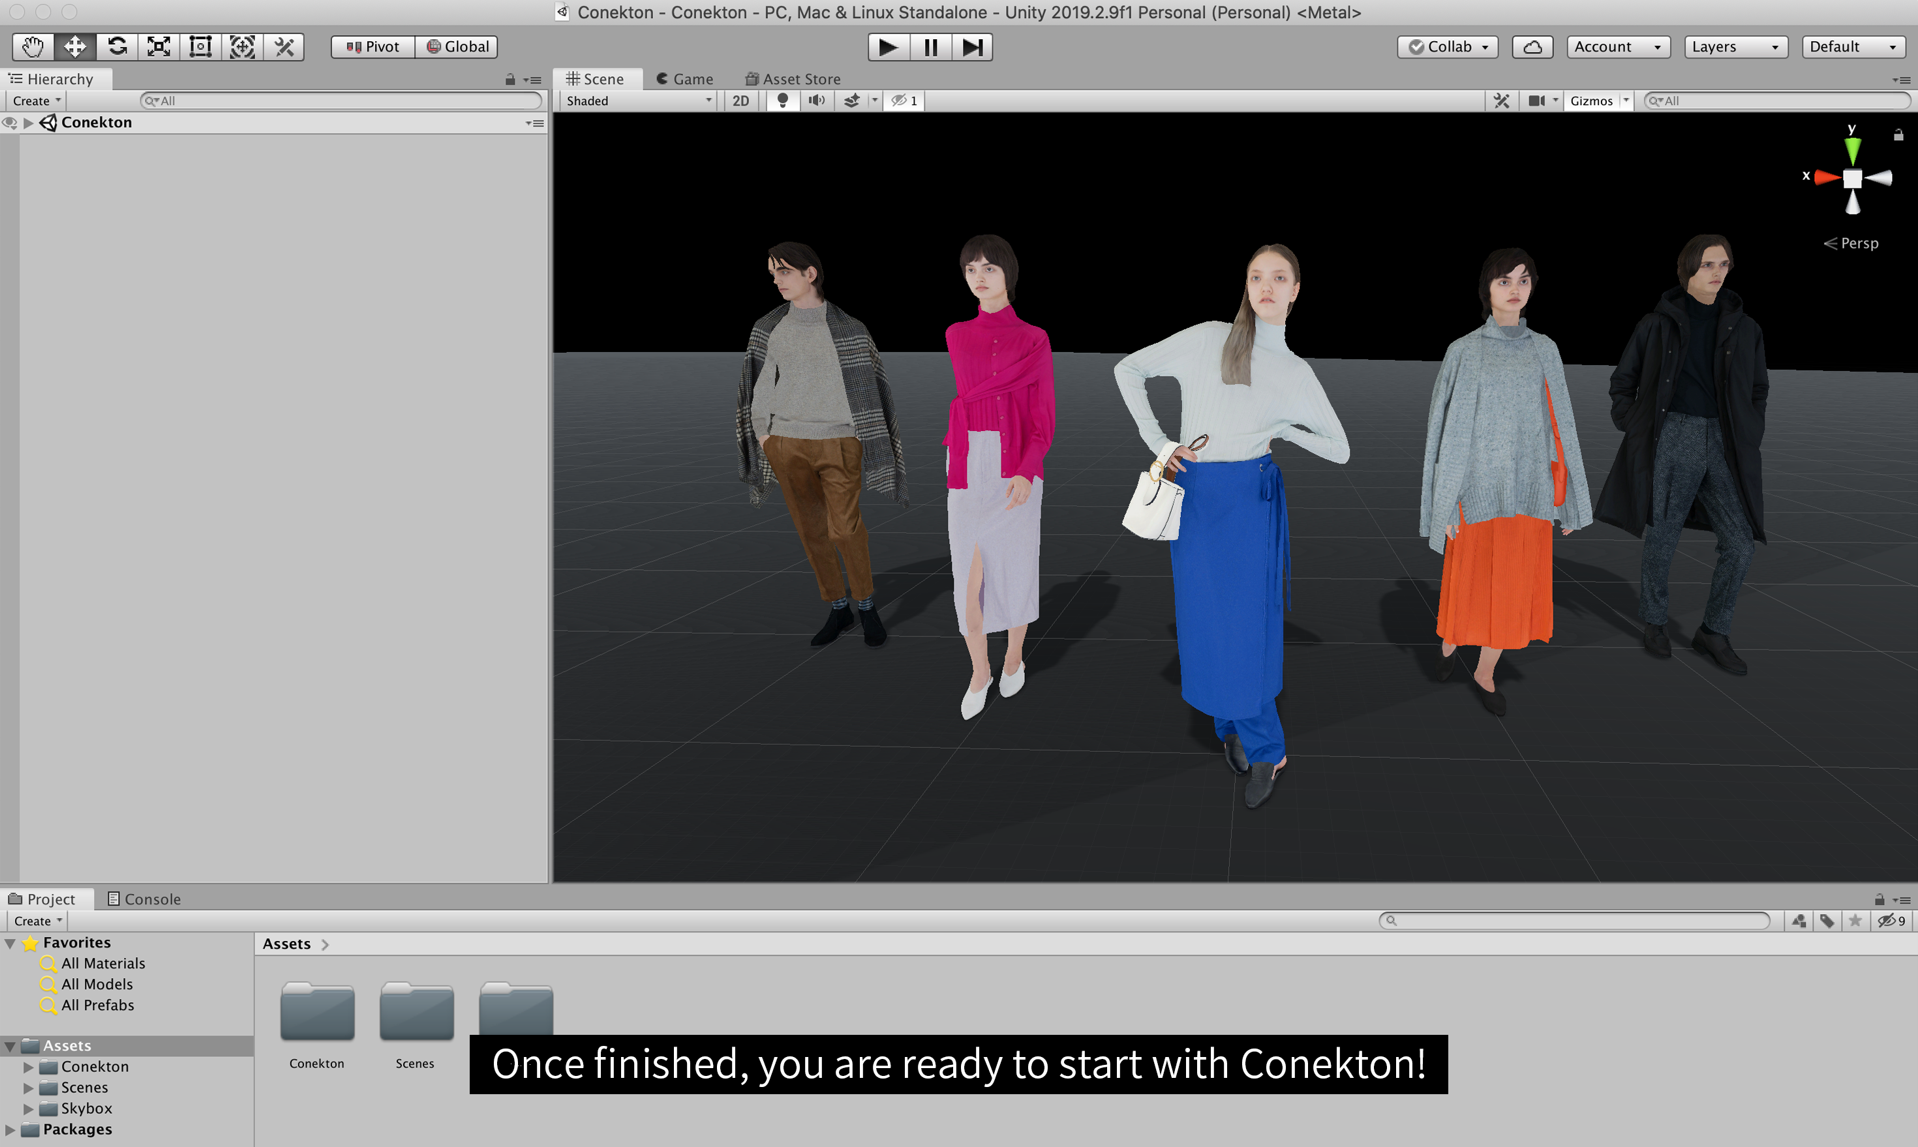Open the Scenes folder thumbnail
This screenshot has width=1918, height=1147.
pyautogui.click(x=416, y=1013)
